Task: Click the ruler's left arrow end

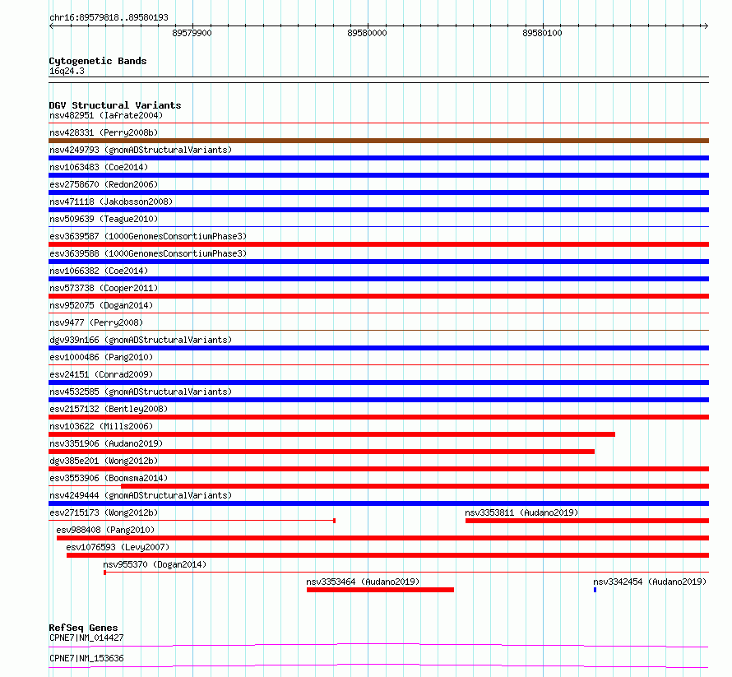Action: click(51, 26)
